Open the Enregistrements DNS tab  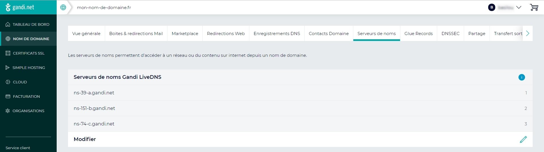(277, 33)
